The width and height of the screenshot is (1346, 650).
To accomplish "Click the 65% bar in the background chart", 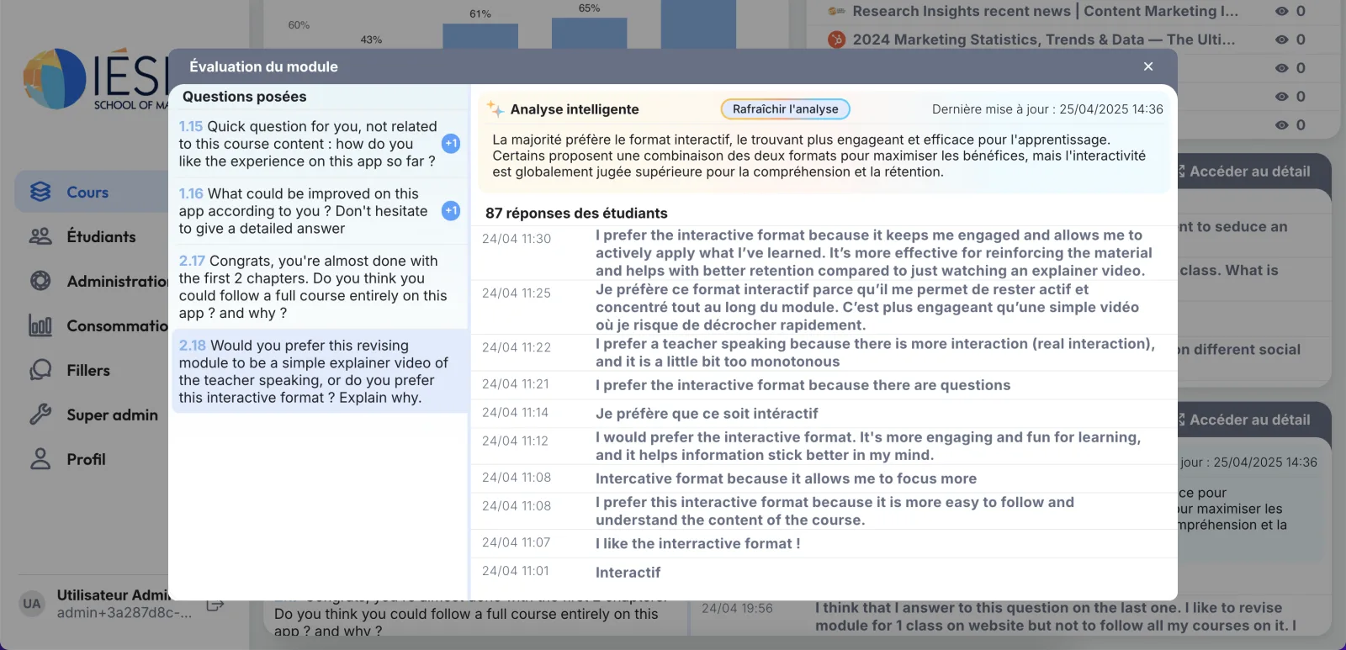I will [x=589, y=33].
